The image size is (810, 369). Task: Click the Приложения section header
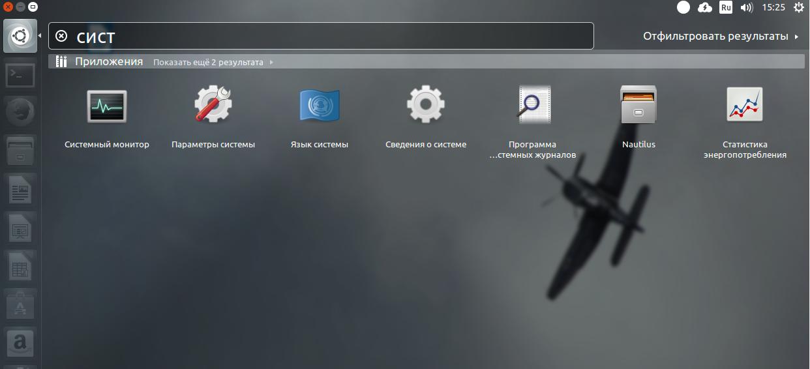click(x=426, y=62)
